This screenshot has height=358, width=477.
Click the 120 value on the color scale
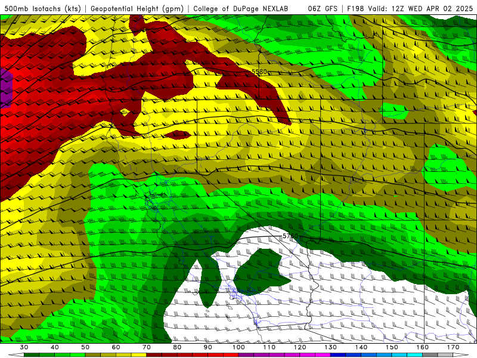tap(300, 347)
